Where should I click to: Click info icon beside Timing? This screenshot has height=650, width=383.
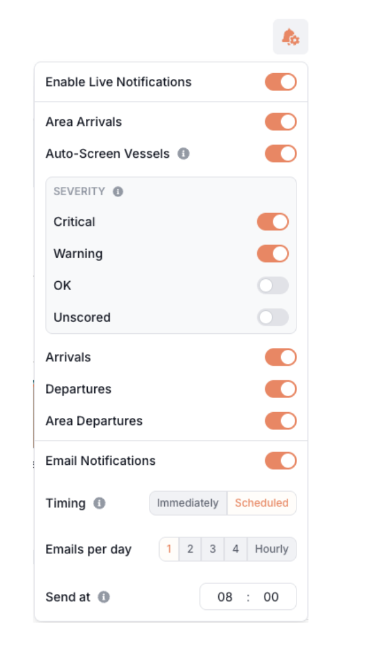click(99, 503)
